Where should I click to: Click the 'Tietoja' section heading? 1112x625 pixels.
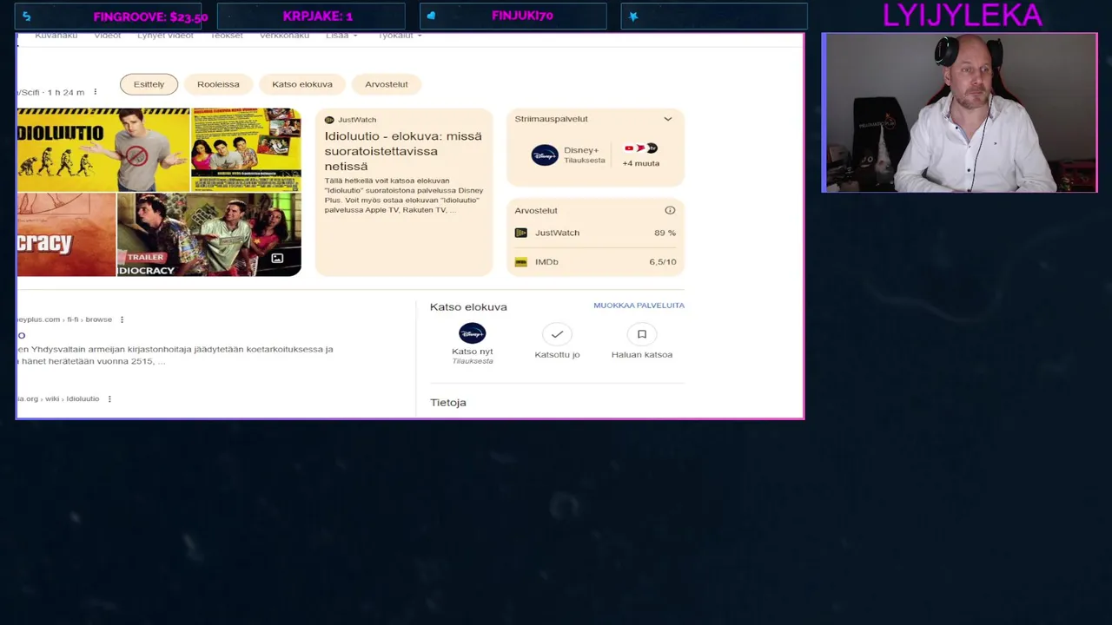pyautogui.click(x=448, y=403)
